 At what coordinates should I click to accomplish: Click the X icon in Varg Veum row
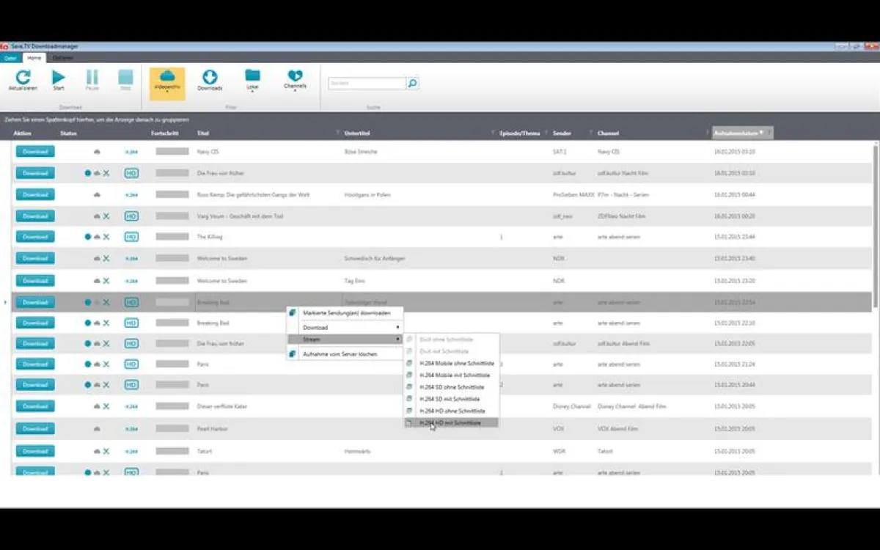pos(106,216)
